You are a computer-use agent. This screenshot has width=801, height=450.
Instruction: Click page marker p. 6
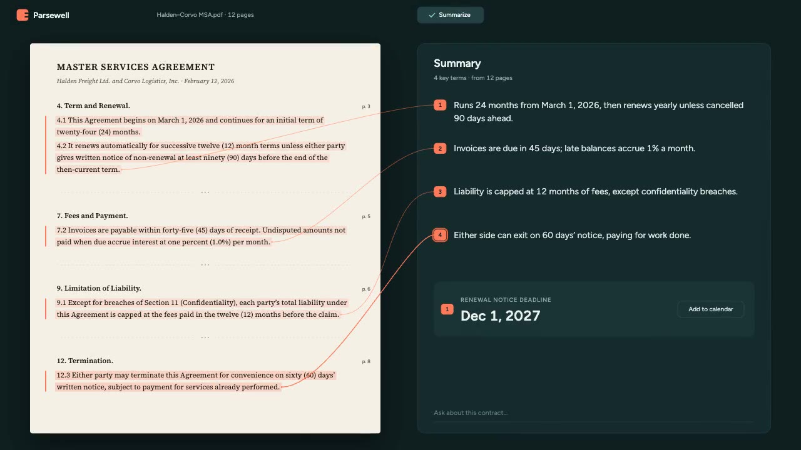366,289
